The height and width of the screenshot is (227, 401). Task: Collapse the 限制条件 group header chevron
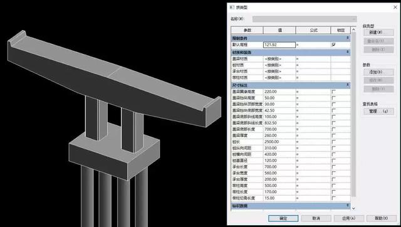(348, 38)
